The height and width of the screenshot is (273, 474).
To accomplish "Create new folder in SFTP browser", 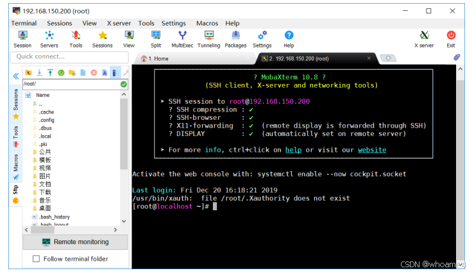I will pyautogui.click(x=72, y=73).
